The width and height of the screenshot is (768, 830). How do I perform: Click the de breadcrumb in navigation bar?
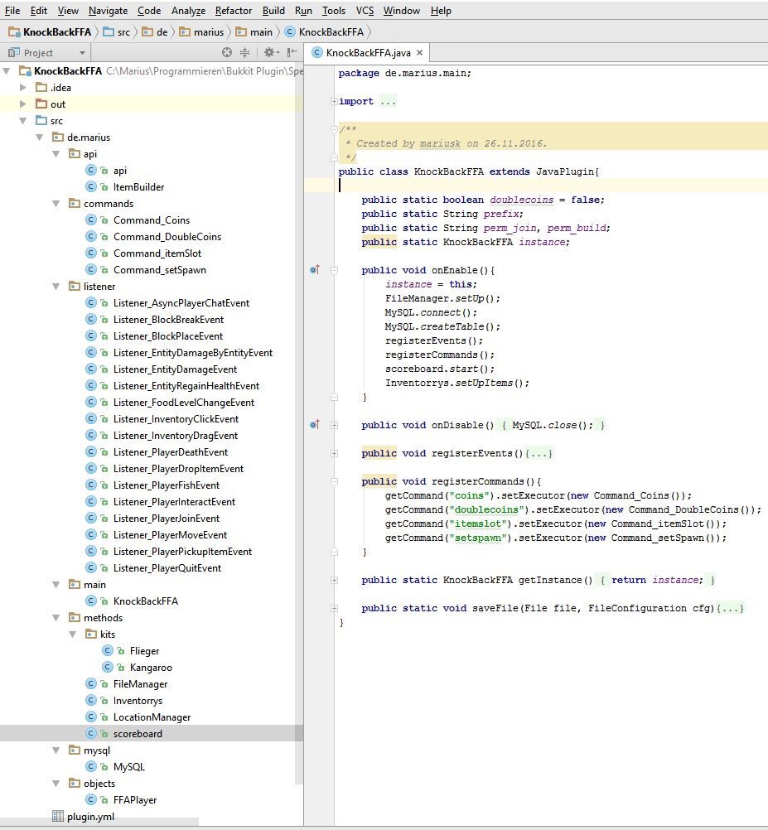click(x=155, y=32)
